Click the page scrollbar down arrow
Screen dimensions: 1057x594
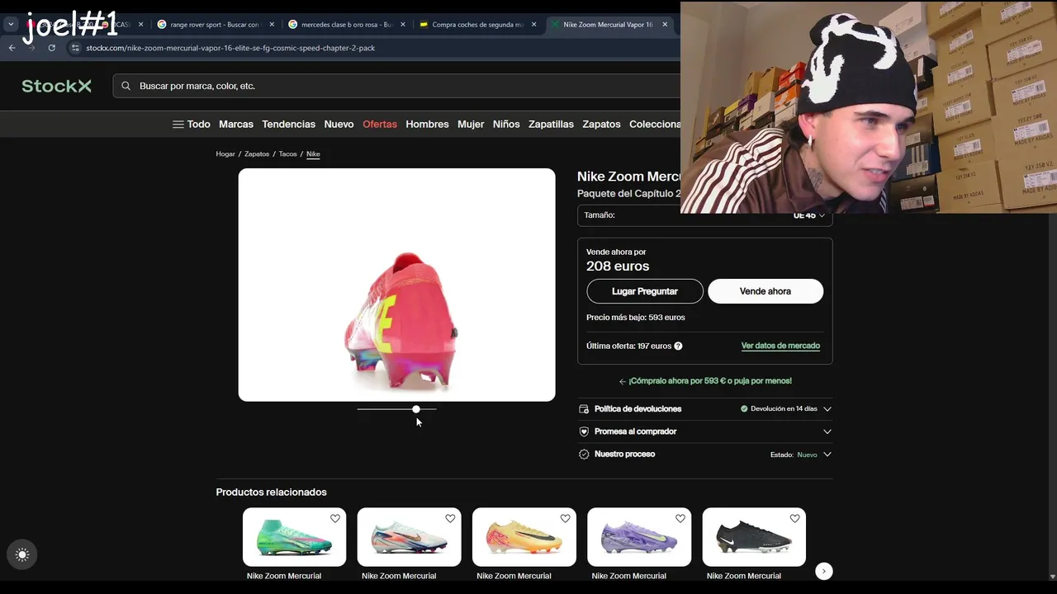click(x=1051, y=576)
